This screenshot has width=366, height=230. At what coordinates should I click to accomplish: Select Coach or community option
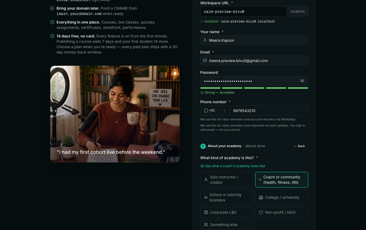pos(282,180)
